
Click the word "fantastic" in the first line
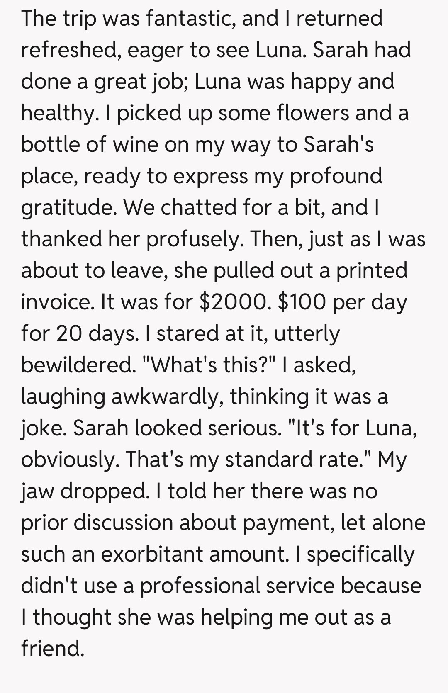[x=190, y=18]
